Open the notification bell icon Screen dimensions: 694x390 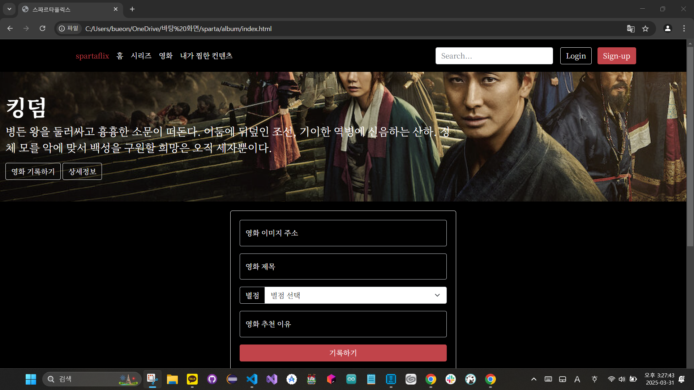click(682, 379)
